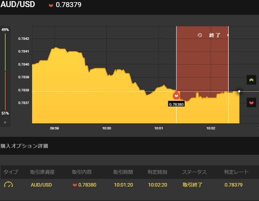The width and height of the screenshot is (259, 201).
Task: Click the 10:02 time axis label
Action: 211,128
